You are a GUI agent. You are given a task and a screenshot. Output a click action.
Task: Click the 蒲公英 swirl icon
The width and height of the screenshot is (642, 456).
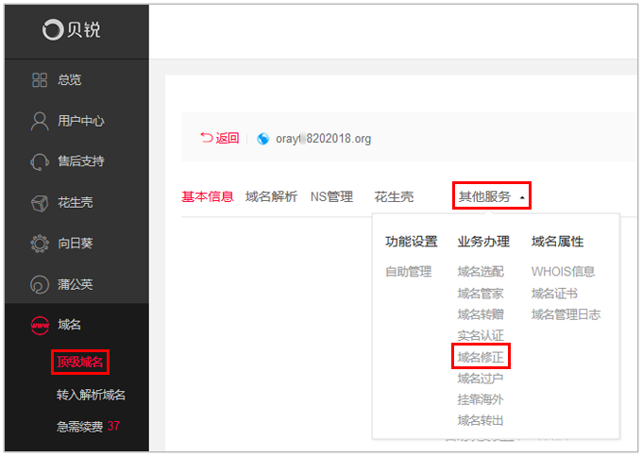click(40, 284)
